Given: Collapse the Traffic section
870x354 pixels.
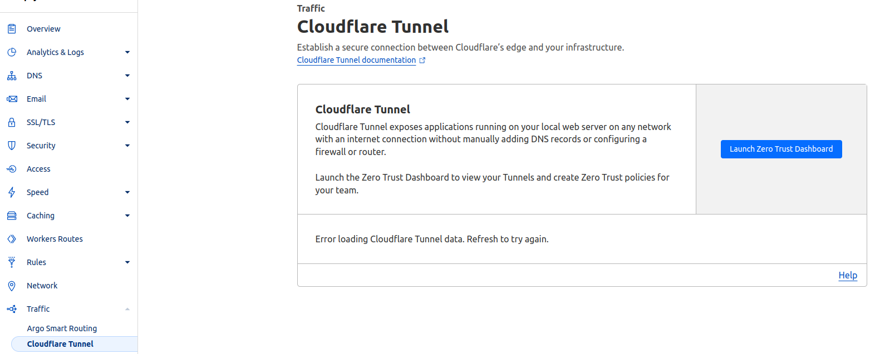Looking at the screenshot, I should [127, 308].
